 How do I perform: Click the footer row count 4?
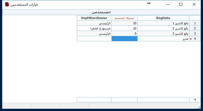tap(195, 100)
